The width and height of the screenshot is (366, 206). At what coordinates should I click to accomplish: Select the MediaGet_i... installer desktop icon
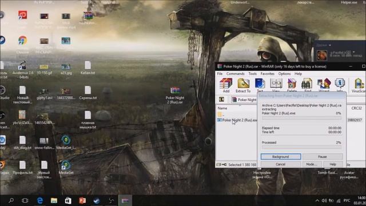[x=66, y=142]
